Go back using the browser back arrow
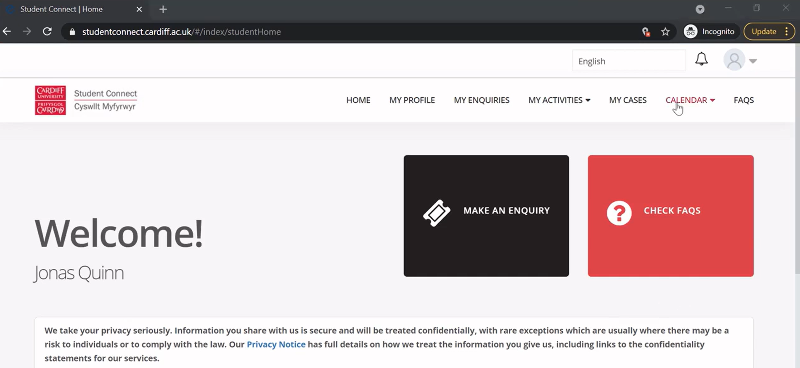800x368 pixels. (7, 32)
